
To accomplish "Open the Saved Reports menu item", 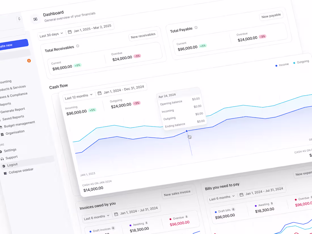I will coord(13,117).
